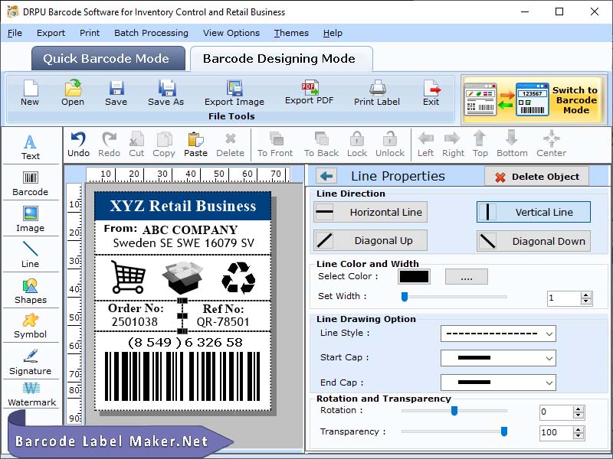Screen dimensions: 613x459
Task: Select Horizontal Line direction
Action: point(370,212)
